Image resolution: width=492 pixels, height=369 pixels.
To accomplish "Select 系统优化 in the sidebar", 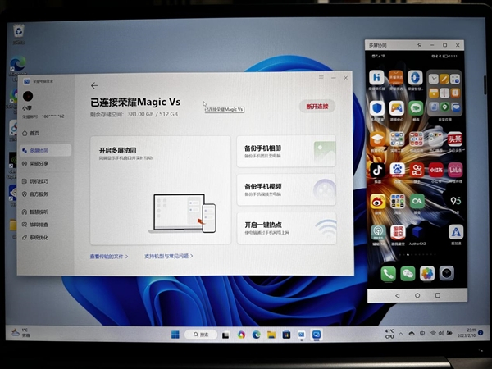I will point(35,238).
